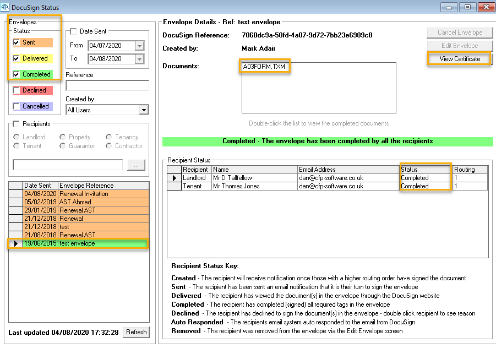Image resolution: width=496 pixels, height=348 pixels.
Task: Select the A03FORM.TXM document
Action: 264,67
